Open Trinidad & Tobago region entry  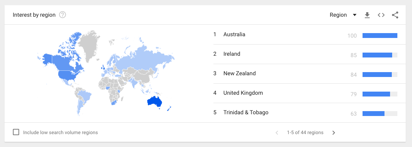[246, 113]
